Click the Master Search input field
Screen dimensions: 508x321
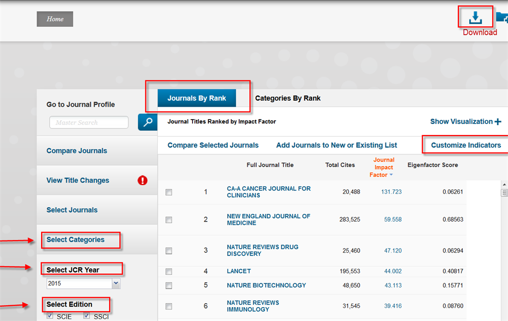click(x=89, y=123)
